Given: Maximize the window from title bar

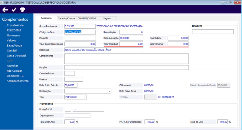Looking at the screenshot, I should [230, 2].
